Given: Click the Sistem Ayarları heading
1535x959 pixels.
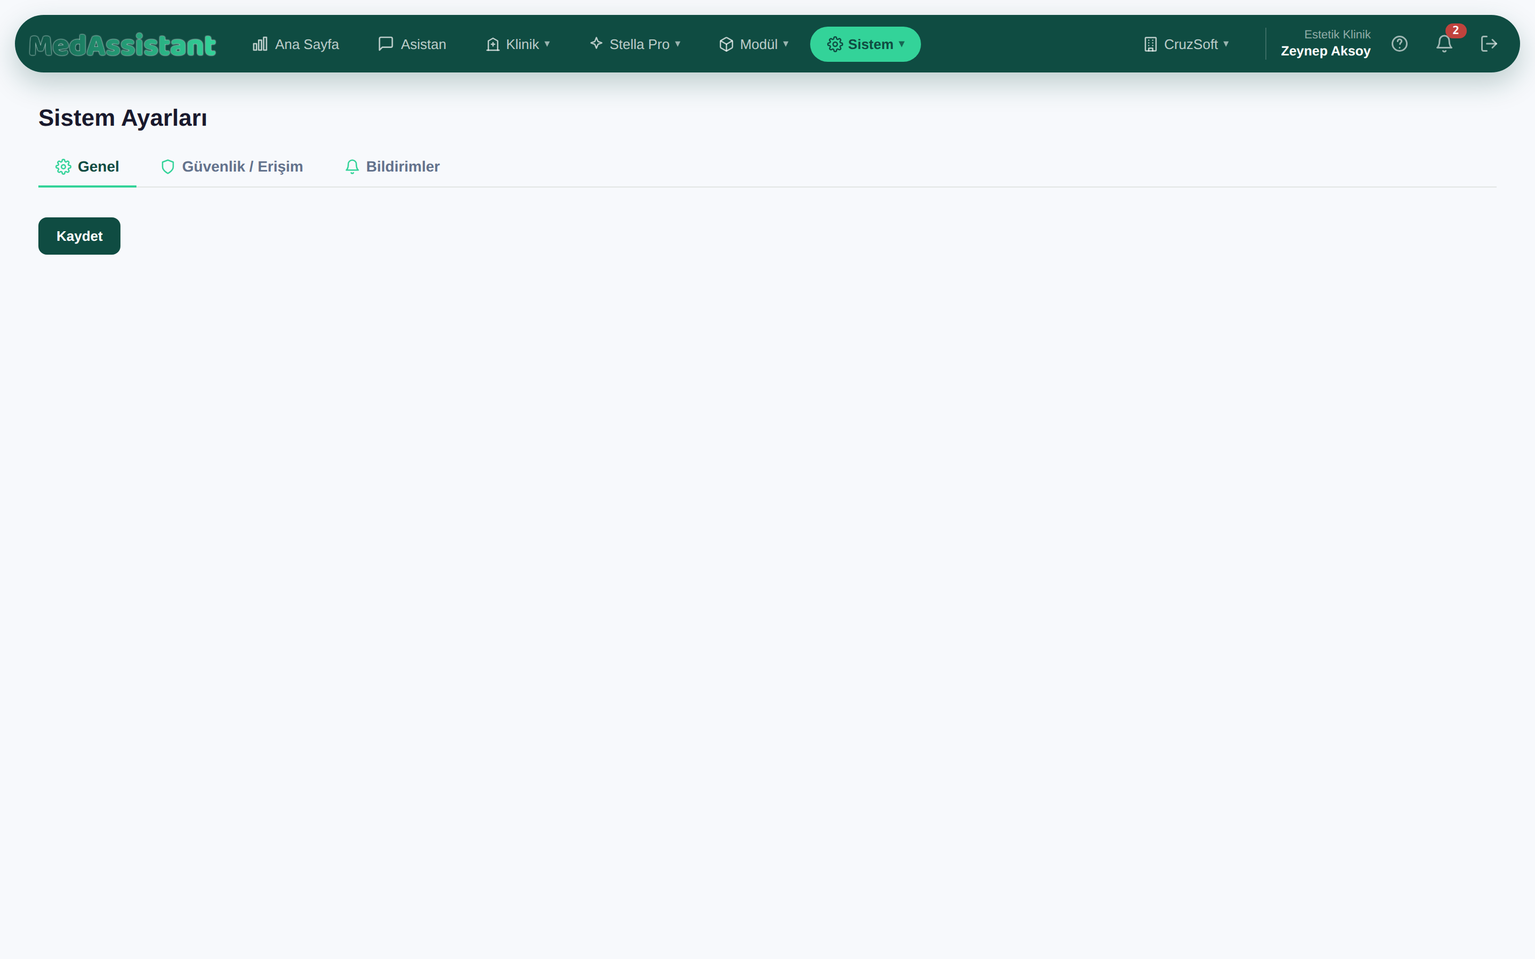Looking at the screenshot, I should click(x=123, y=118).
